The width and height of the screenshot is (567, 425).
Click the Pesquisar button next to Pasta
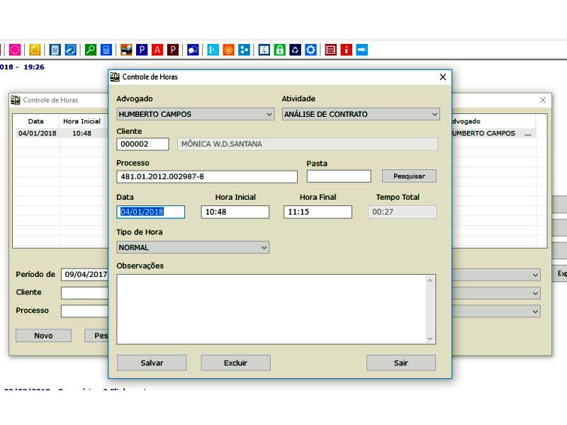coord(409,176)
